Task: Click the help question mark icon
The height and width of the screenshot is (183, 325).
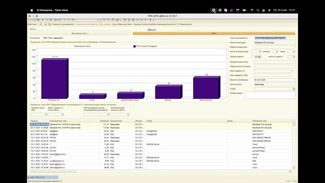Action: pos(50,24)
